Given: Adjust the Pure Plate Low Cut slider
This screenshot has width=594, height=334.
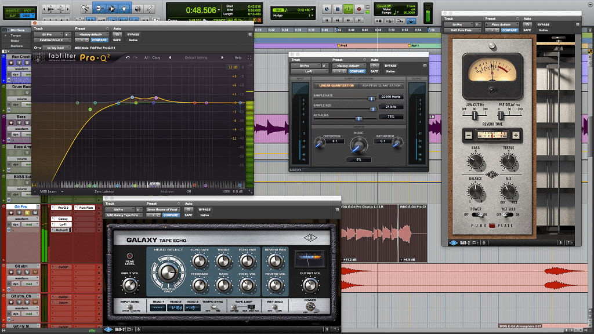Looking at the screenshot, I should coord(475,115).
